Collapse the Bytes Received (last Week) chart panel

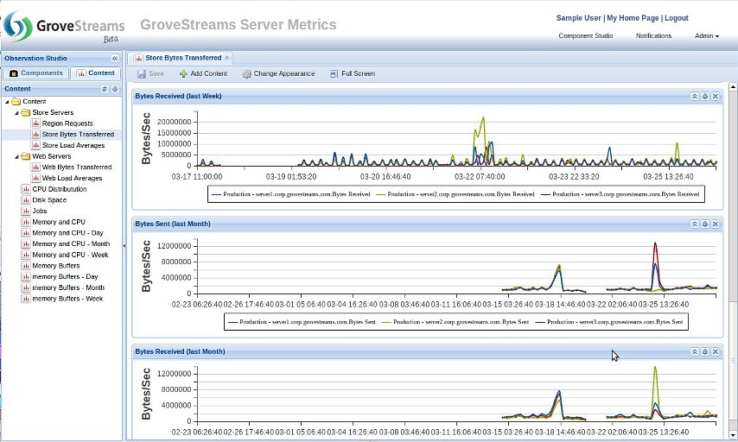694,96
